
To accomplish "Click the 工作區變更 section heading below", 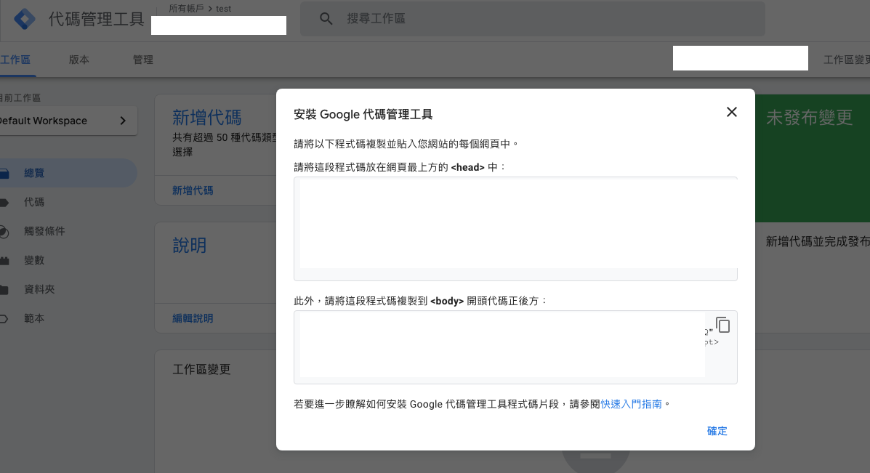I will 201,369.
